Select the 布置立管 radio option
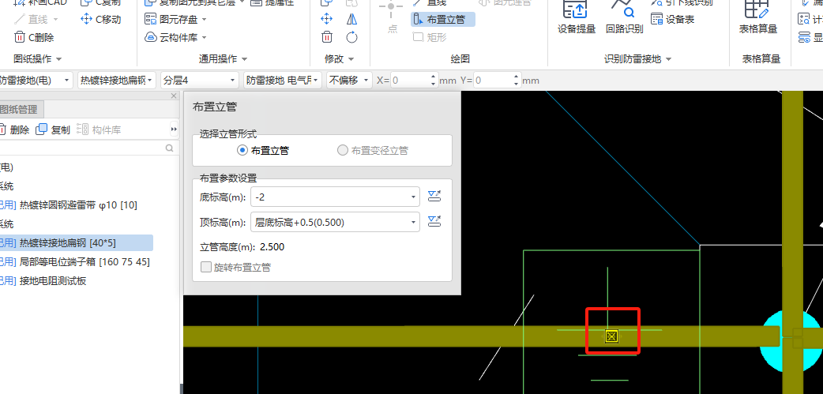Image resolution: width=823 pixels, height=394 pixels. click(262, 151)
